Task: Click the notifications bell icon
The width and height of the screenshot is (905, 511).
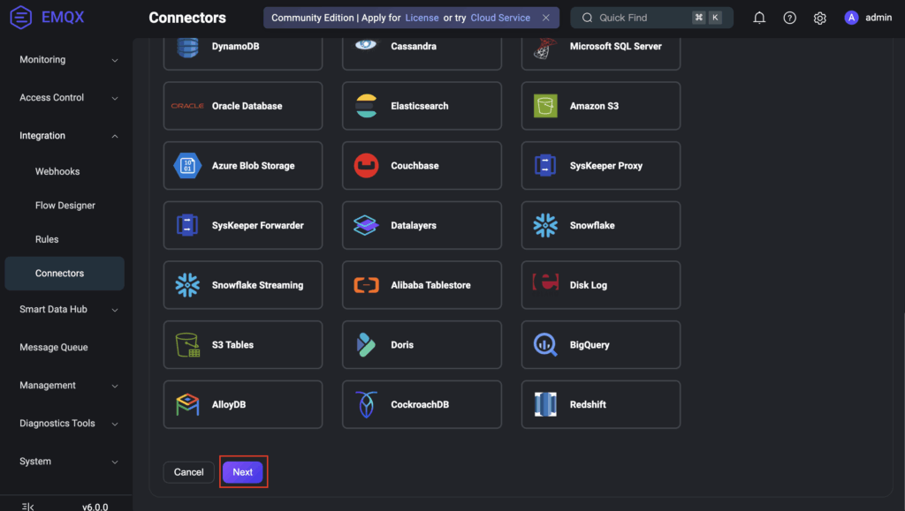Action: (x=759, y=18)
